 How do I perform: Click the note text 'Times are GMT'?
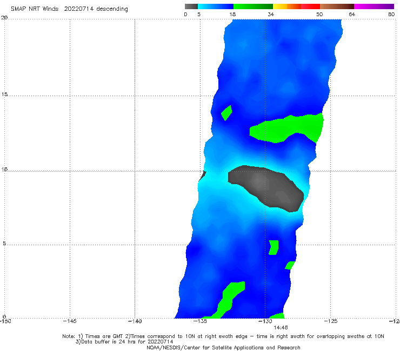[104, 336]
